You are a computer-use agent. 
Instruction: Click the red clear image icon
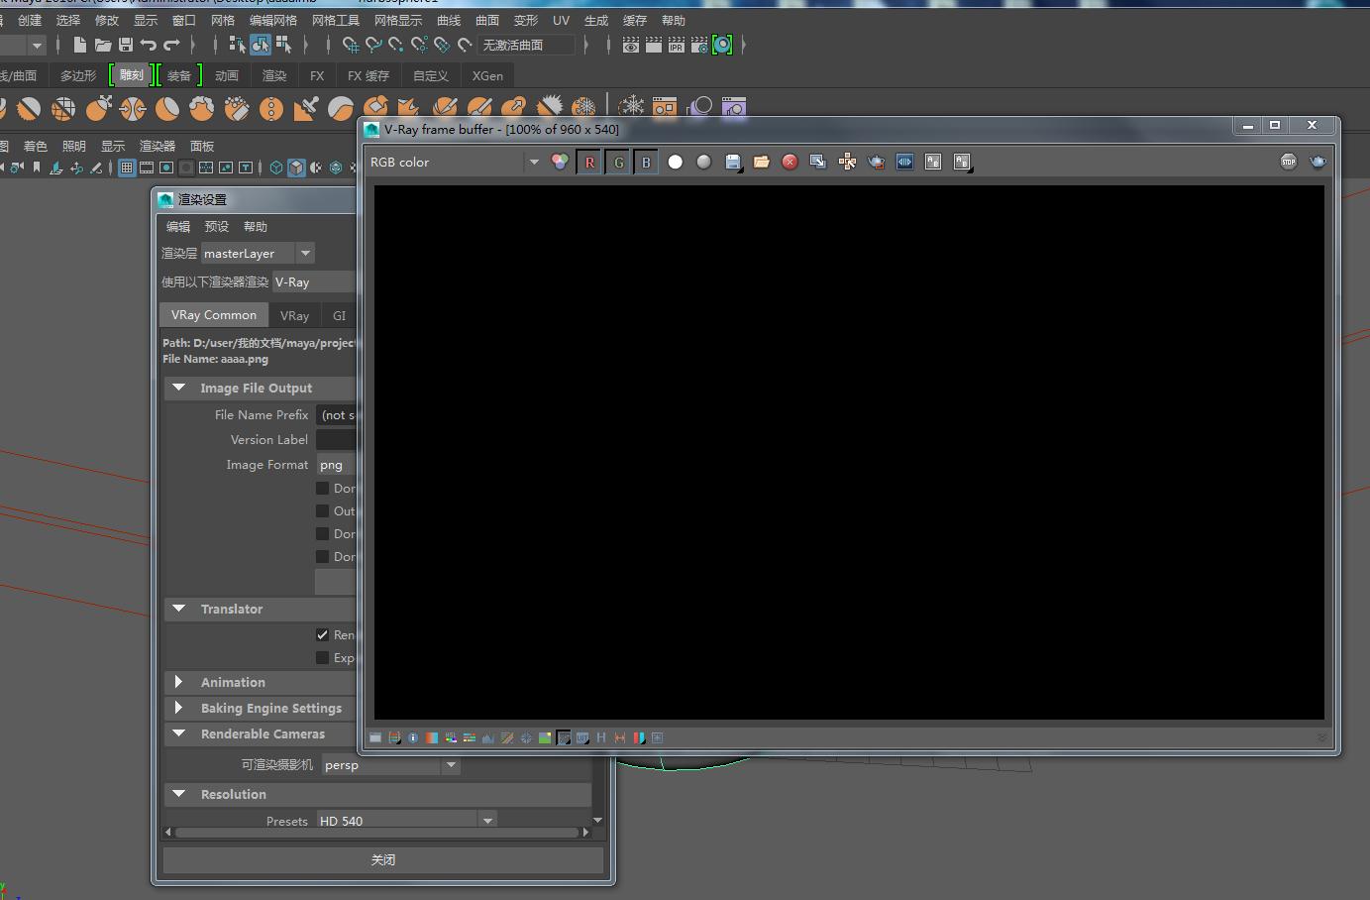pos(790,162)
